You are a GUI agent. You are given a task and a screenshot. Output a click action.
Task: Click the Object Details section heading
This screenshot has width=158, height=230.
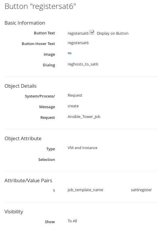click(20, 86)
